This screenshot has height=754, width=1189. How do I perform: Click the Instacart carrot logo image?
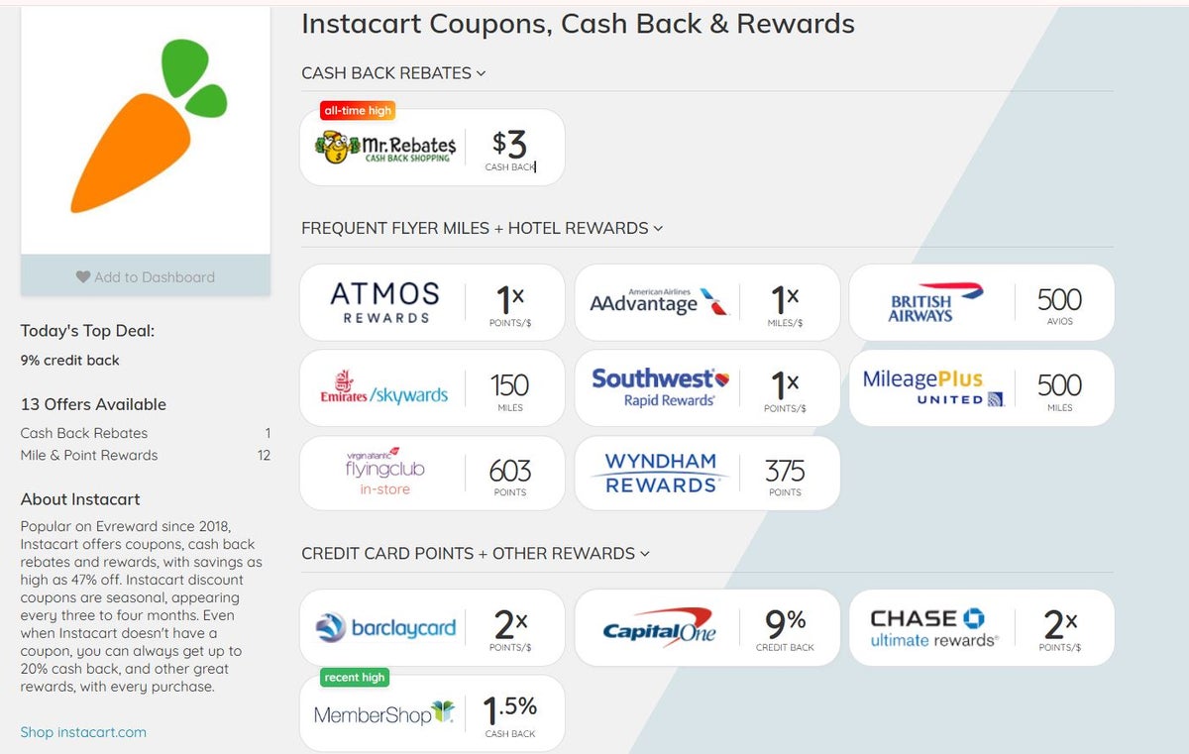point(145,127)
